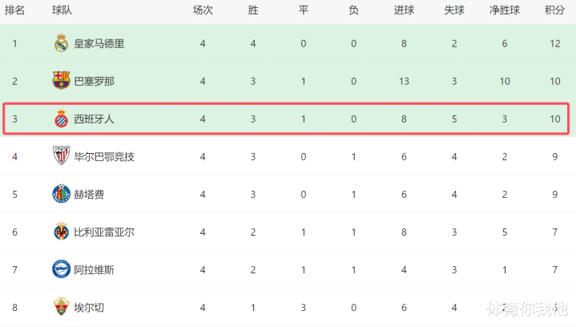Click the 场次 column header

coord(203,10)
